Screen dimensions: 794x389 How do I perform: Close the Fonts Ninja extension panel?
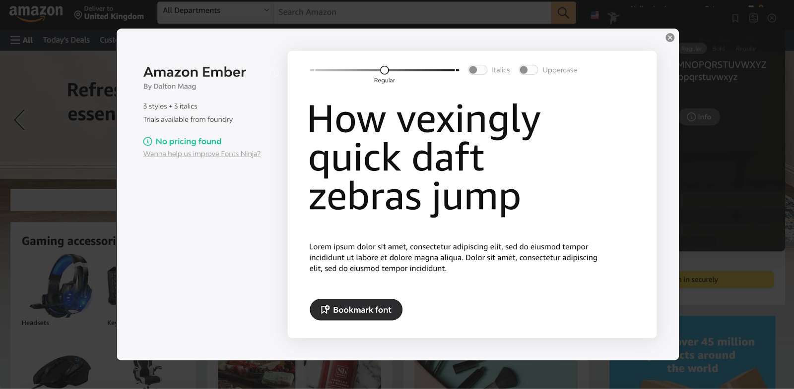coord(772,18)
